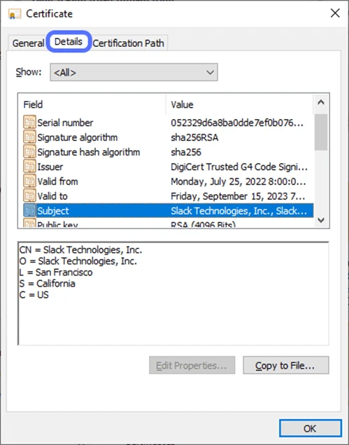Click the Field column header
The image size is (349, 445).
[92, 104]
